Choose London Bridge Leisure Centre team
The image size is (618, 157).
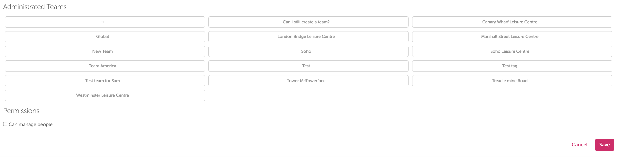[308, 37]
